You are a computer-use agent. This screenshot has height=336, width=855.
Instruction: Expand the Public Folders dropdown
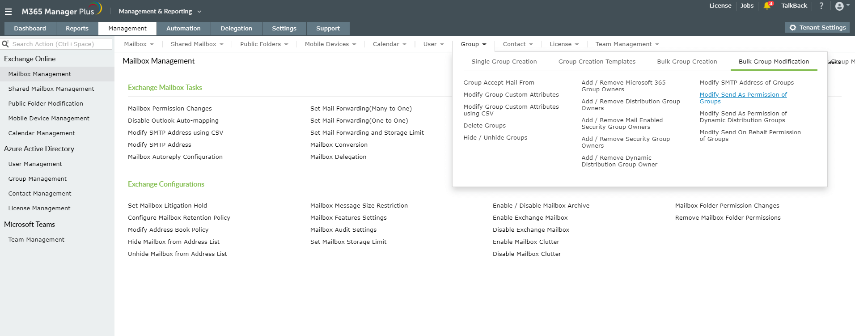point(264,44)
